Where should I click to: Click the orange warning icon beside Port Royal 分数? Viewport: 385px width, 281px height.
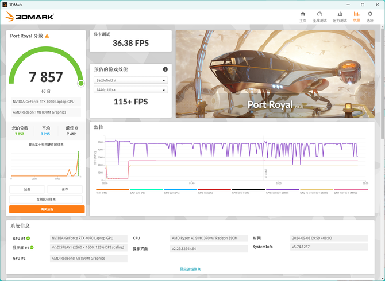[47, 36]
